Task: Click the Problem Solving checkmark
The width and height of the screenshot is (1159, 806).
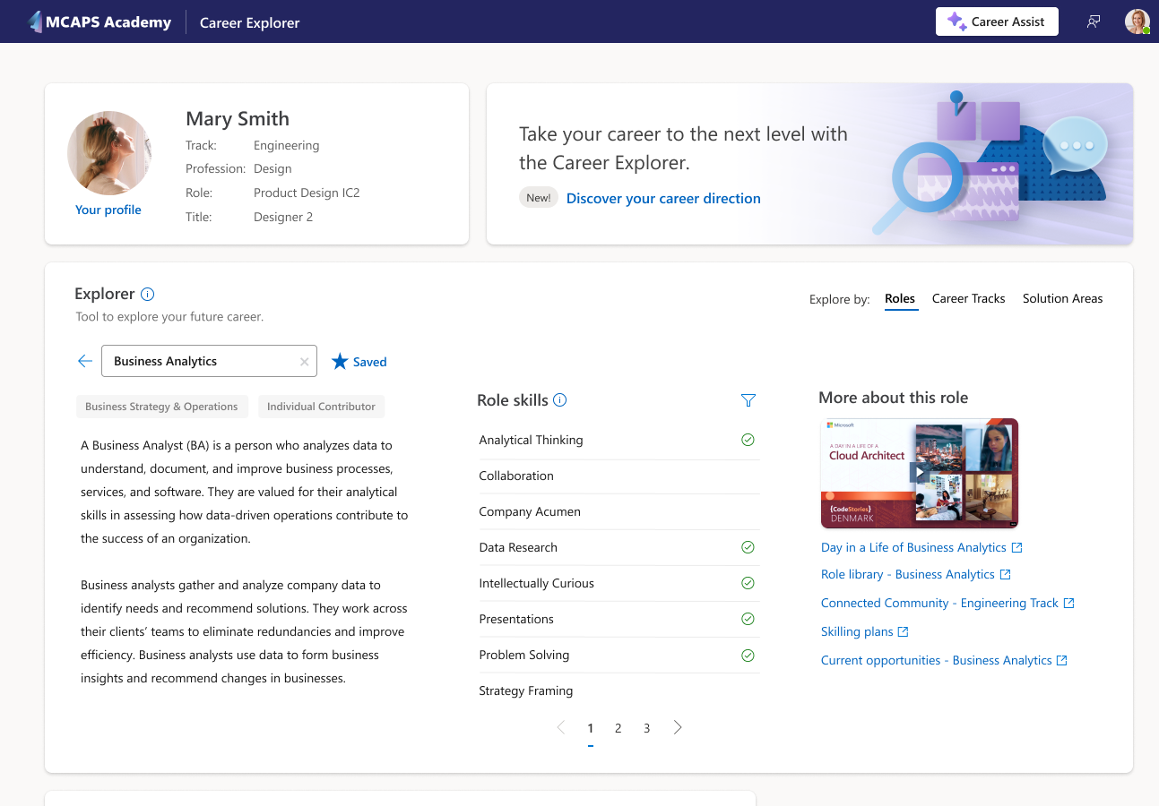Action: (x=748, y=655)
